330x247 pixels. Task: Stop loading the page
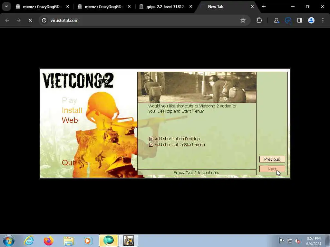tap(30, 20)
